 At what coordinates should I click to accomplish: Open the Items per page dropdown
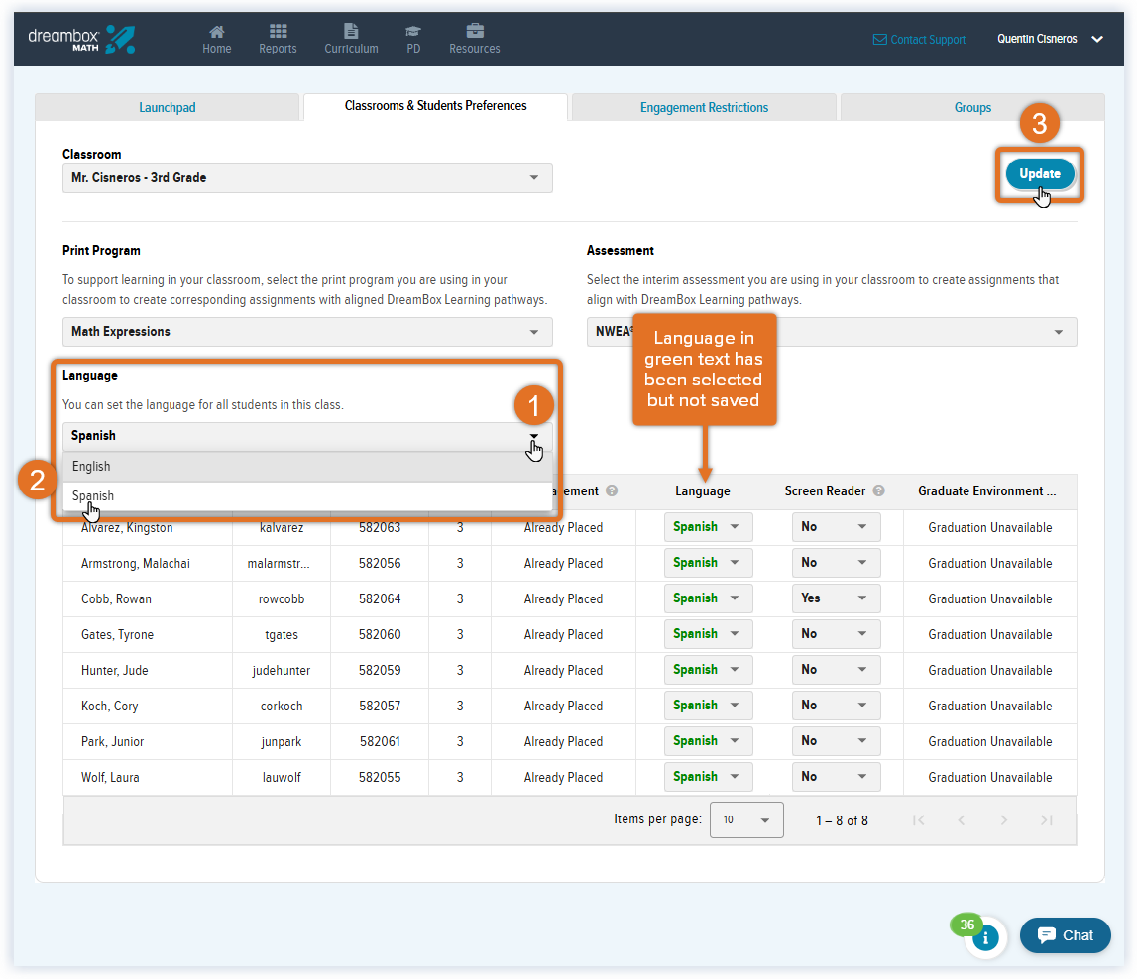pos(746,820)
